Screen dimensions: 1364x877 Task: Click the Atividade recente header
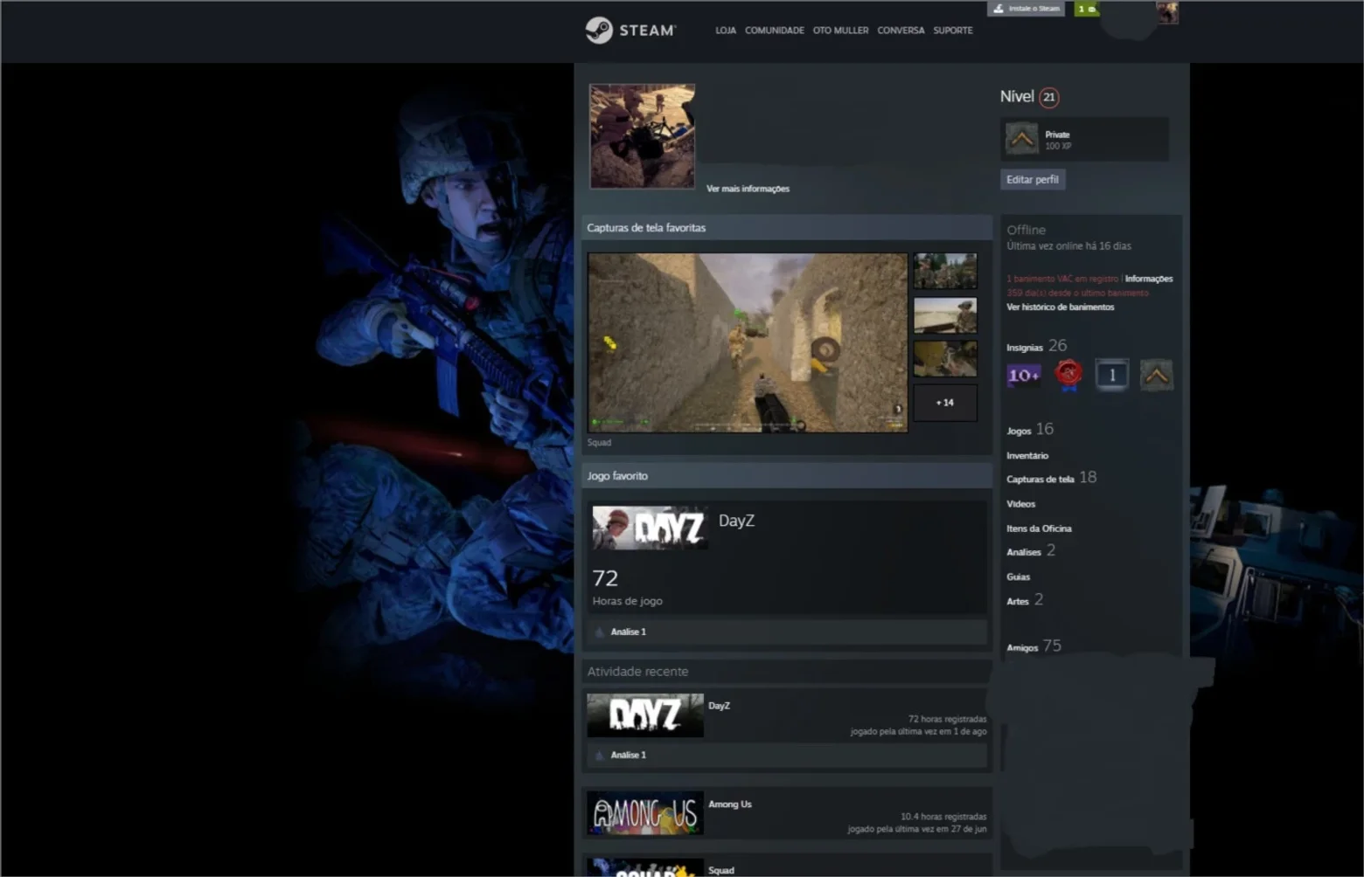tap(787, 672)
